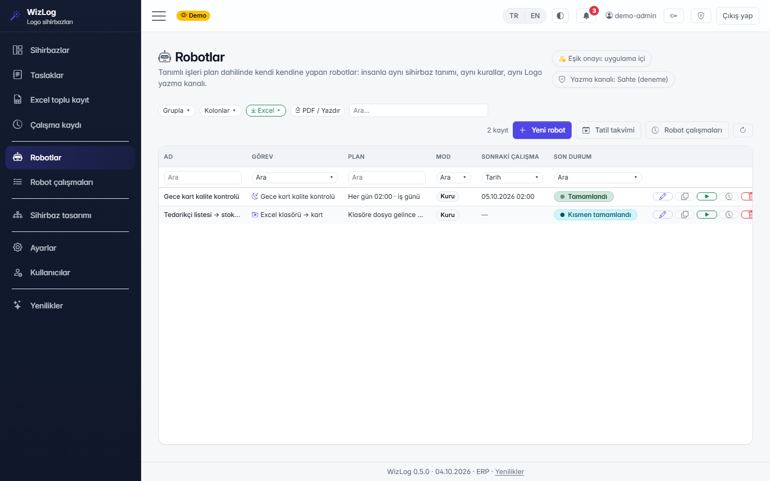Follow the Yenilikler link in the footer

point(510,472)
